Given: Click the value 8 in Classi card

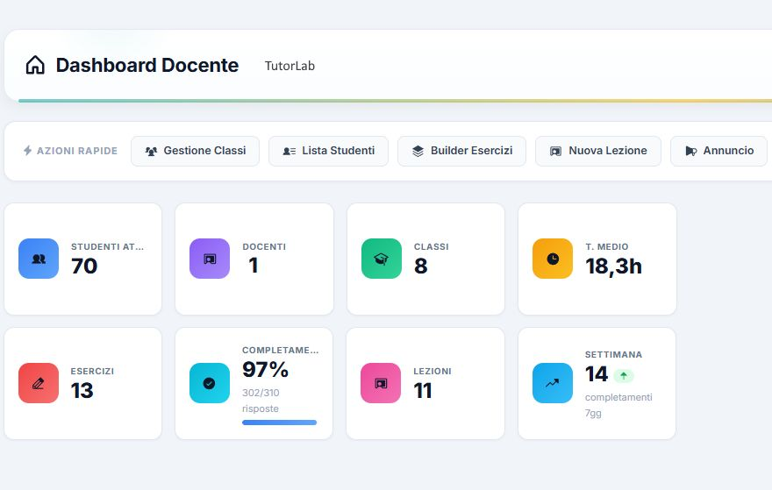Looking at the screenshot, I should [421, 266].
